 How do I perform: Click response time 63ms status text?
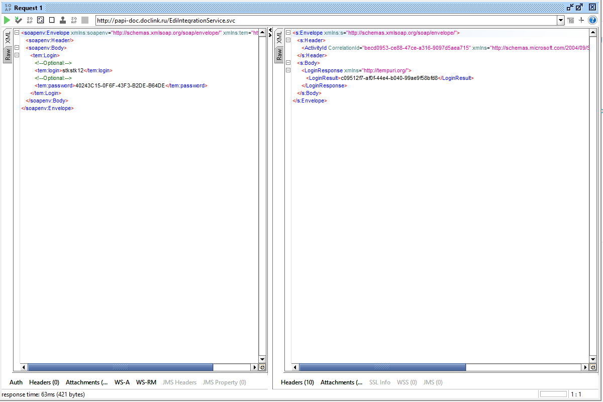pyautogui.click(x=43, y=394)
